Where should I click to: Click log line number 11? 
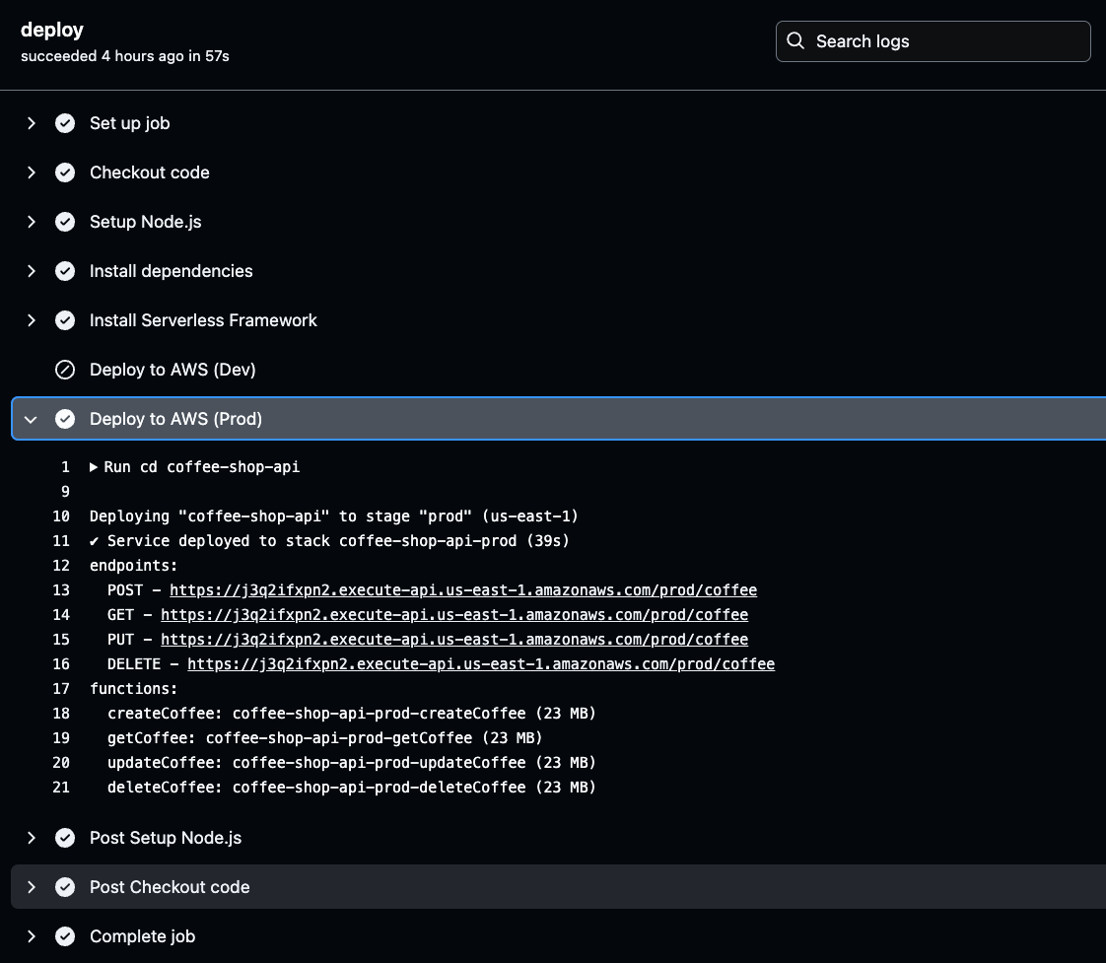tap(61, 541)
